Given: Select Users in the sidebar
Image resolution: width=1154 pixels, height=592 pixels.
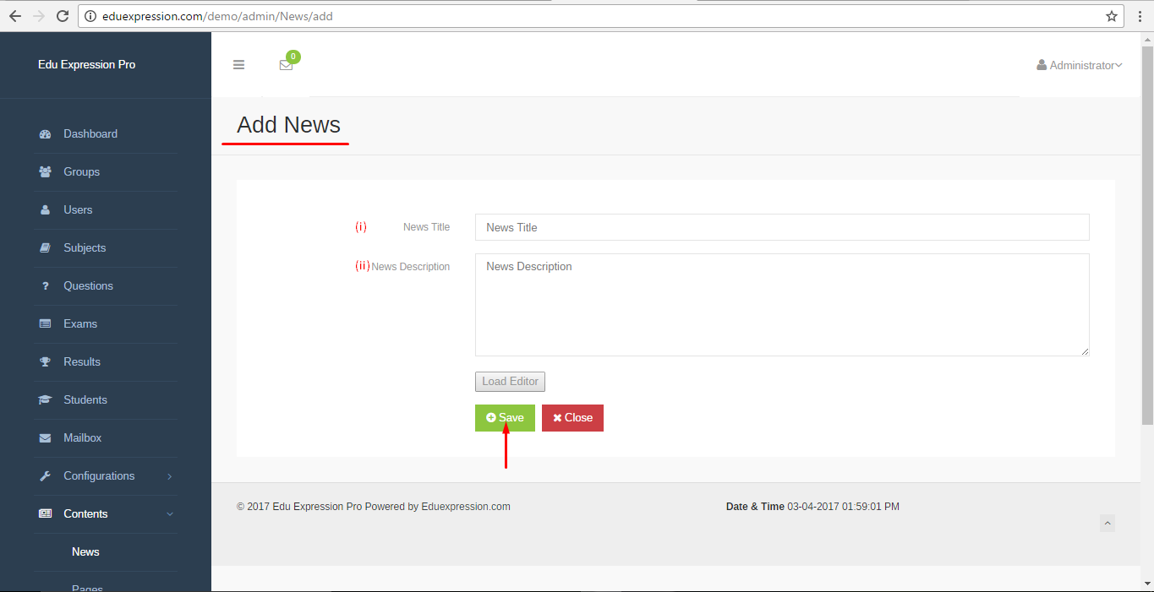Looking at the screenshot, I should [x=78, y=210].
